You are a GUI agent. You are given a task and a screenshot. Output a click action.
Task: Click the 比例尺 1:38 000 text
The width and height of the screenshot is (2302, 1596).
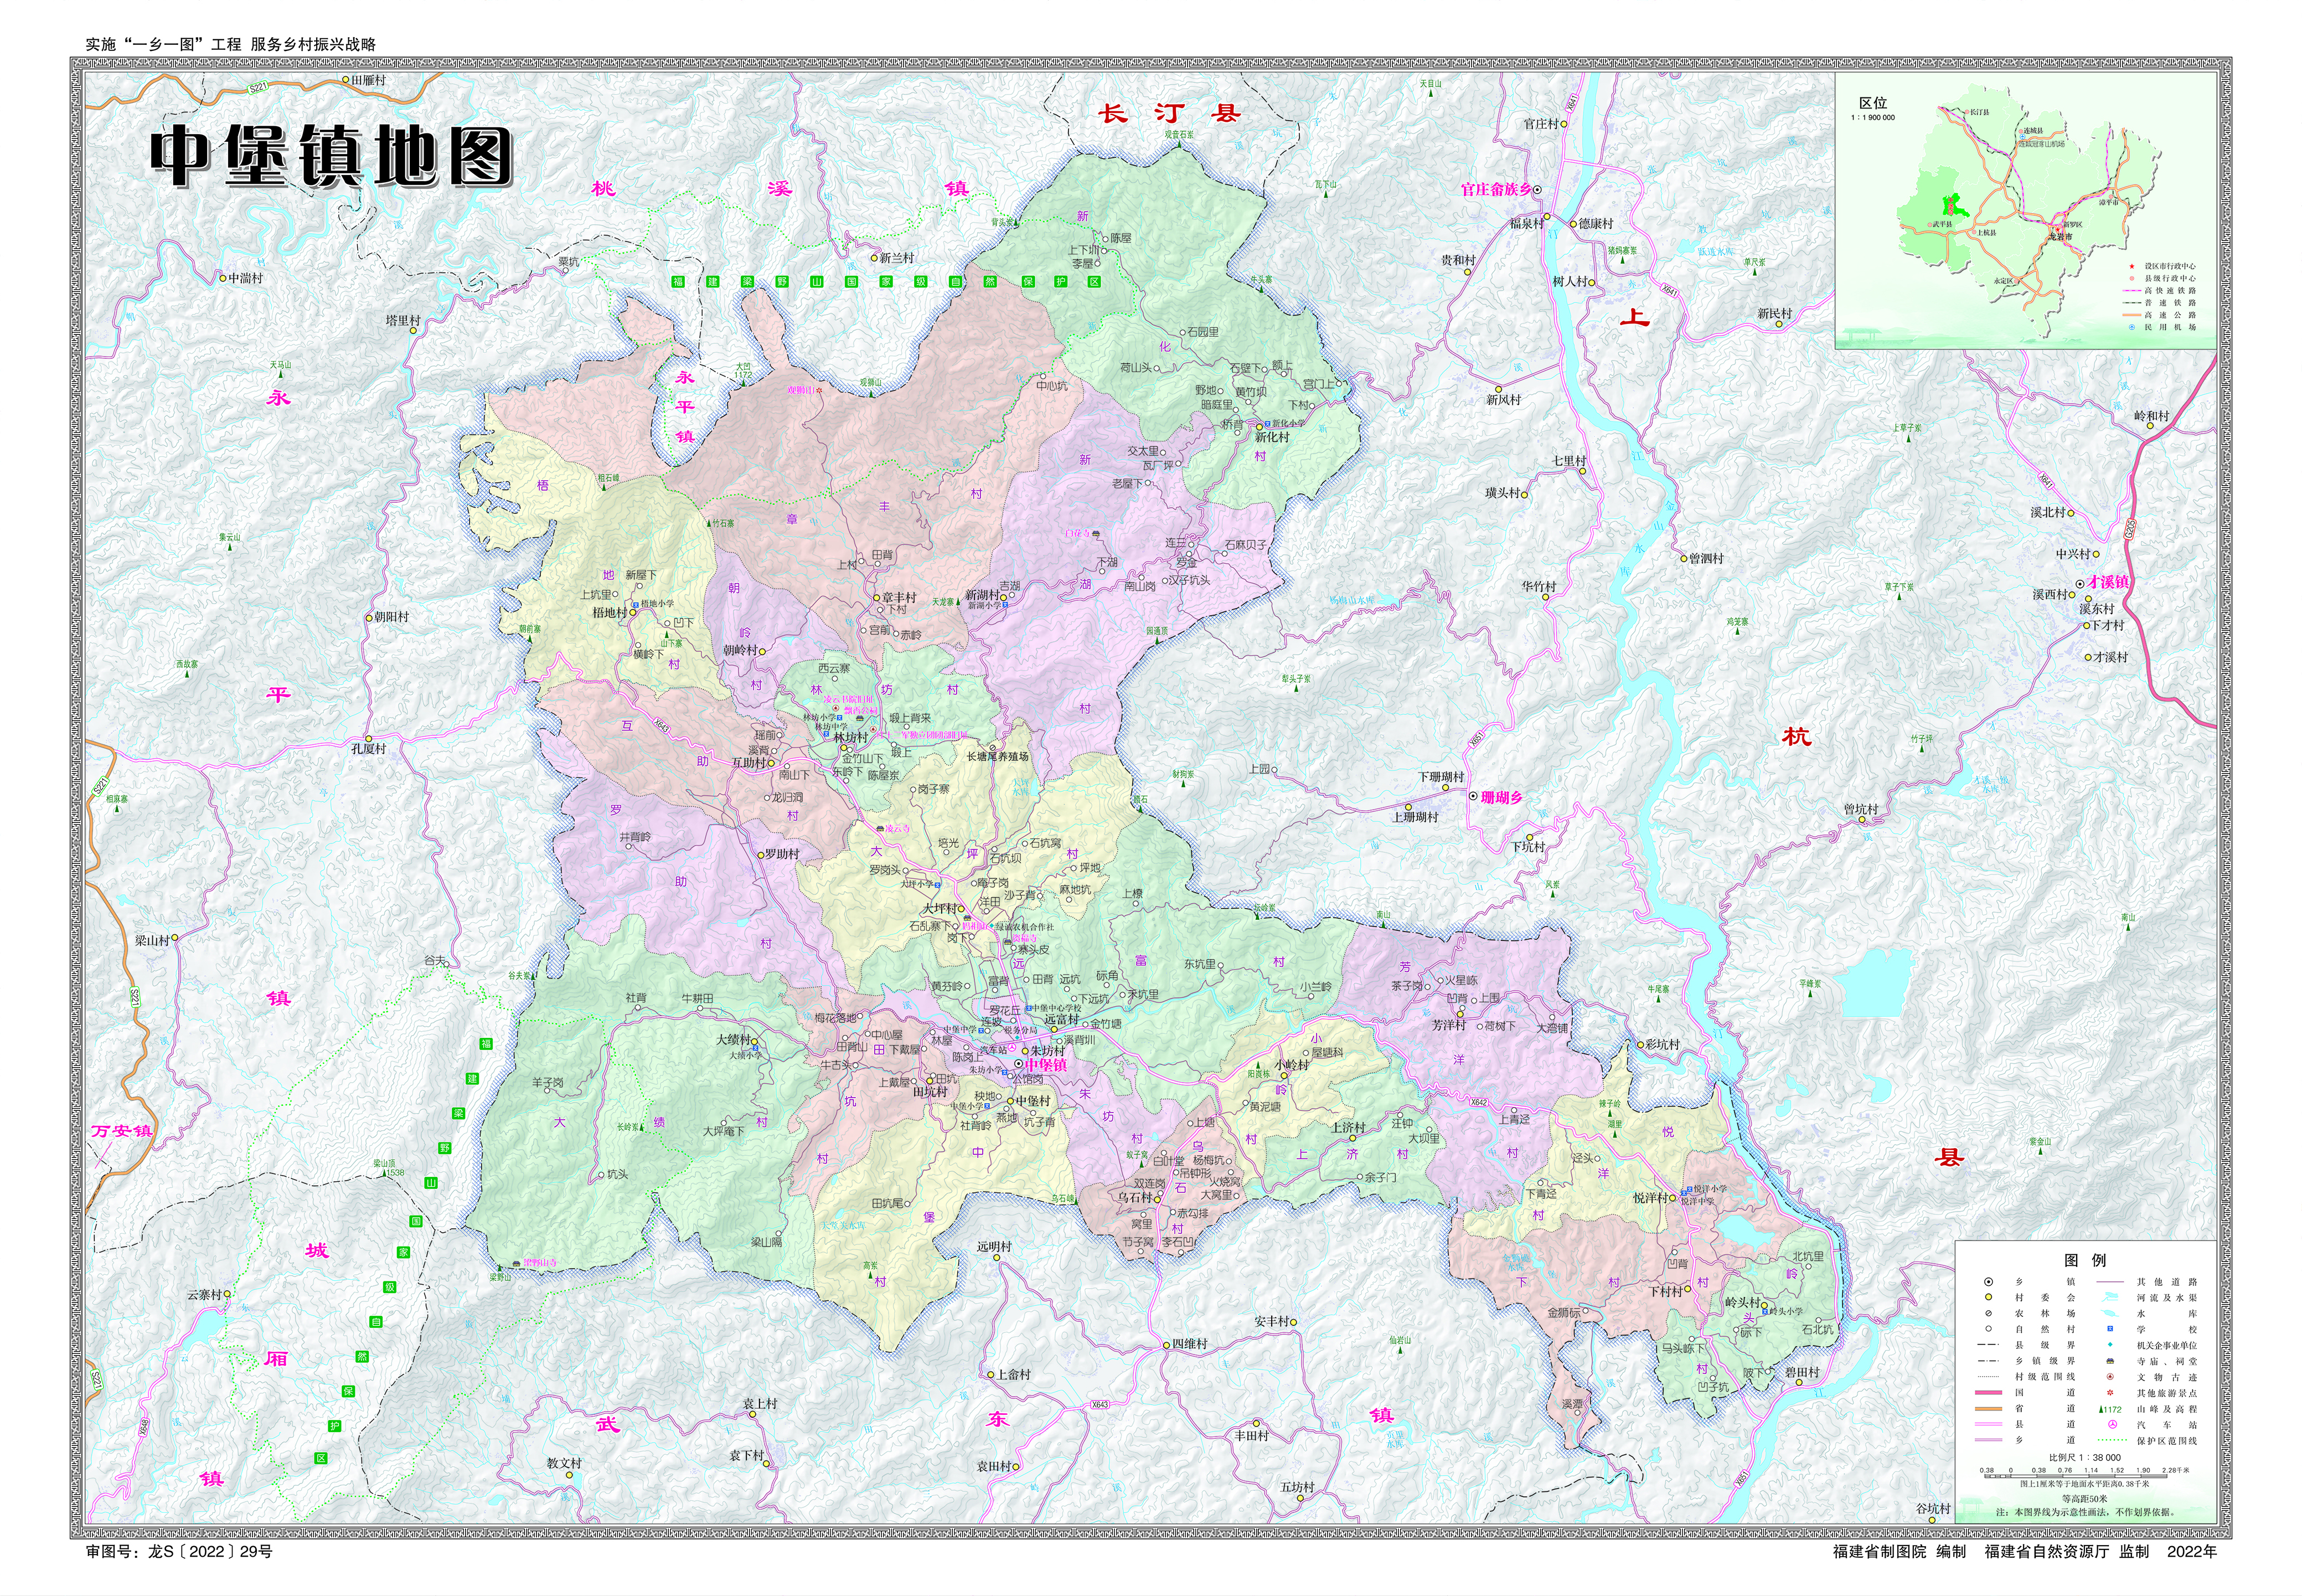tap(2085, 1458)
